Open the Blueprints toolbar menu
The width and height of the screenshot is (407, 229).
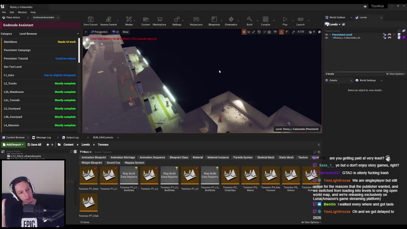point(214,21)
